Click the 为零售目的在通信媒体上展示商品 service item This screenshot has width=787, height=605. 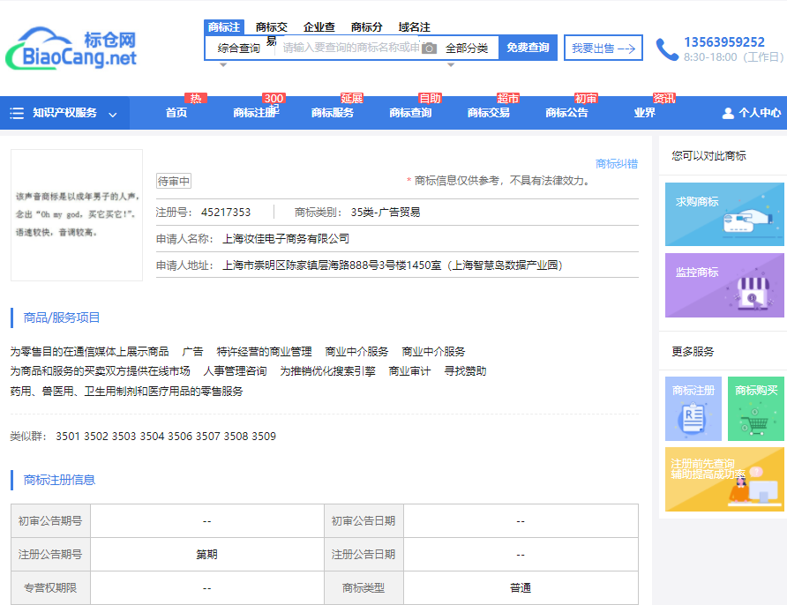89,352
